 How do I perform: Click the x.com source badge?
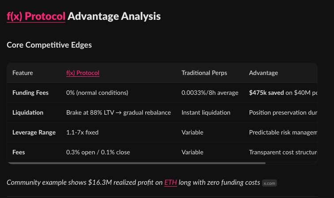tap(269, 183)
